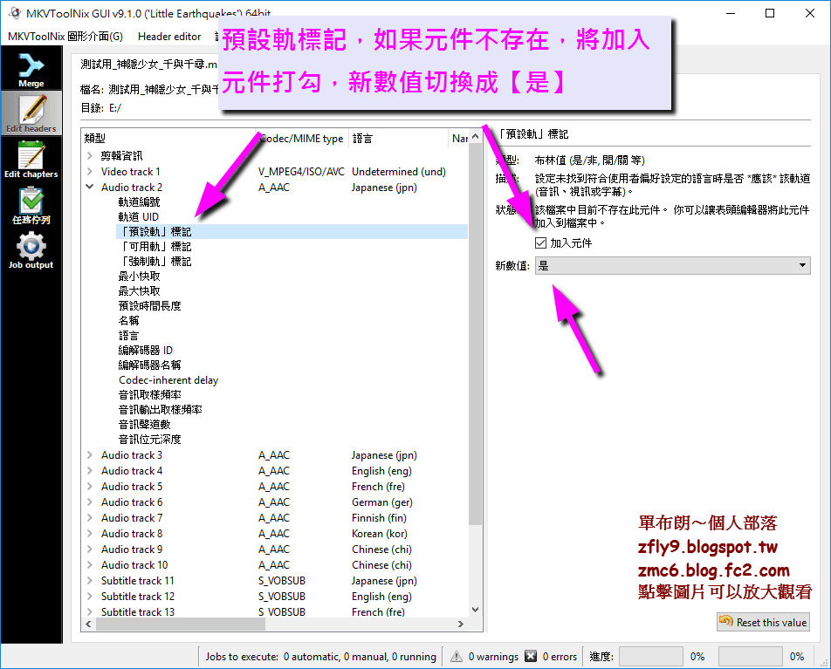Click the tree scroll-up arrow
This screenshot has width=831, height=669.
476,137
